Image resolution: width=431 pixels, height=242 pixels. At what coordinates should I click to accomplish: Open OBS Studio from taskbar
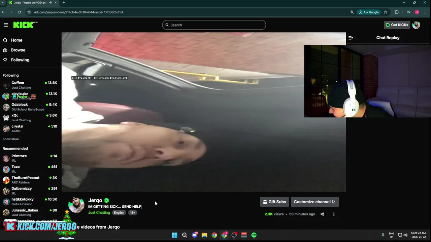[x=234, y=235]
